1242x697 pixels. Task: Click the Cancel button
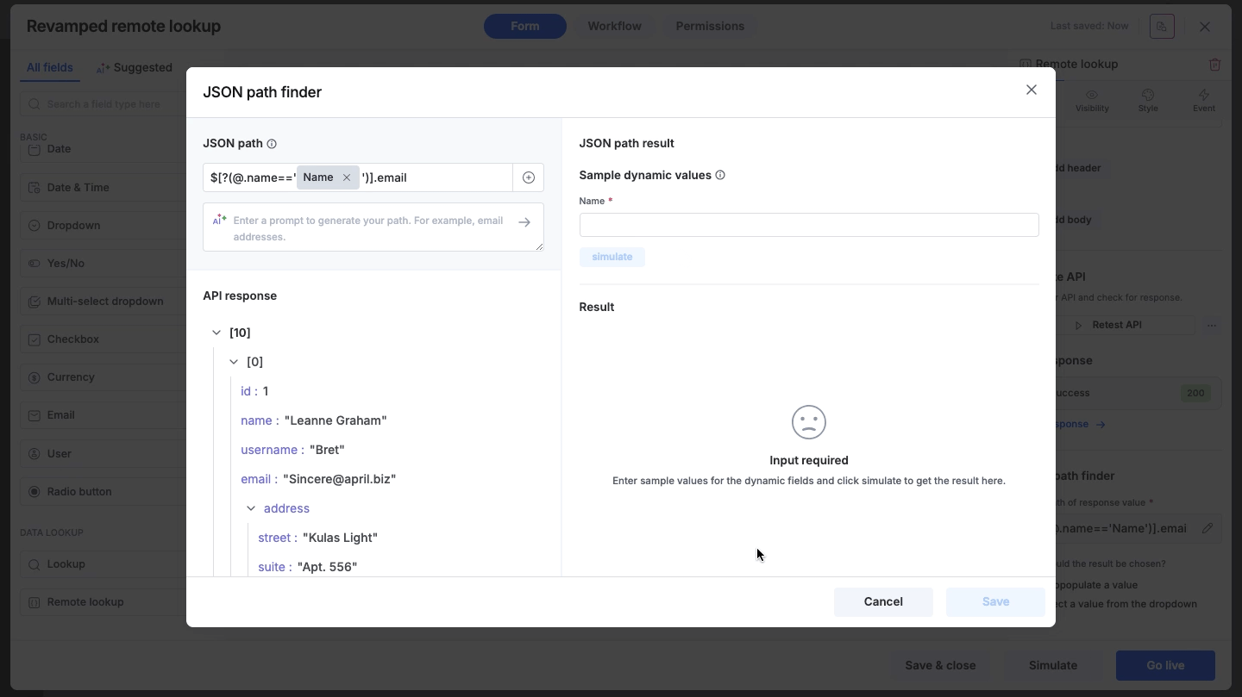883,601
